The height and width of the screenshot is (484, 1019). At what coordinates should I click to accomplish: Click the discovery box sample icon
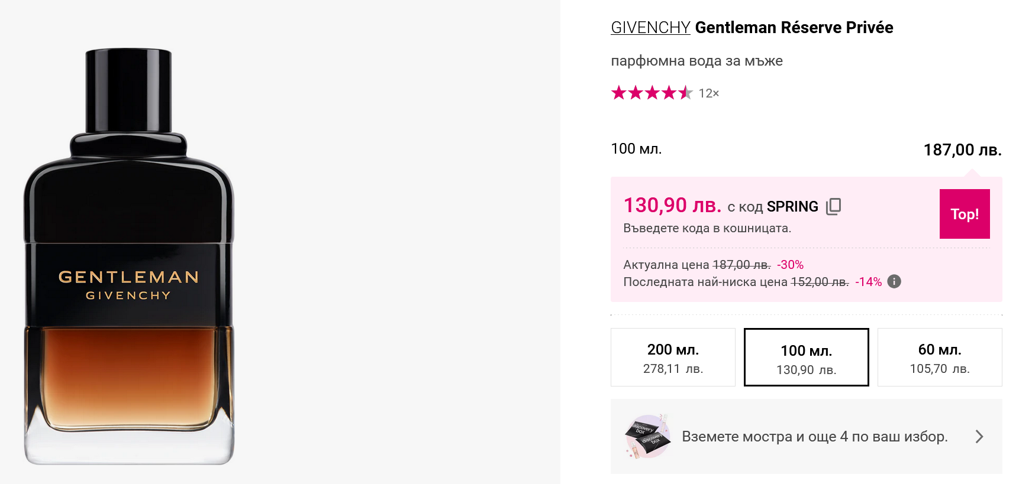click(x=647, y=437)
